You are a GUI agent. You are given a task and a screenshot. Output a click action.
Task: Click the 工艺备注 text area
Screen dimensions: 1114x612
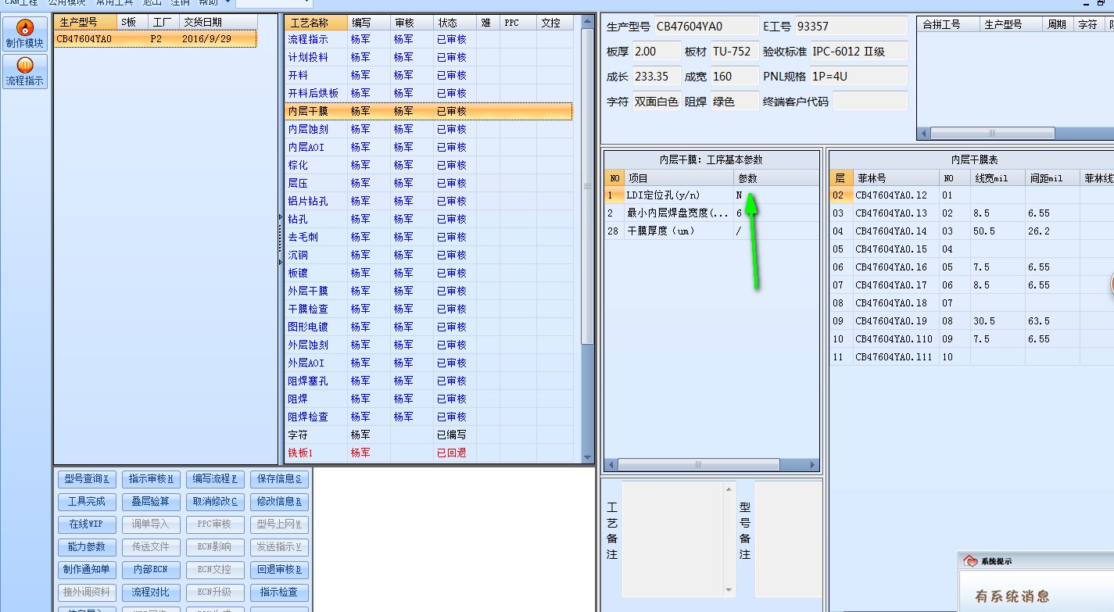[672, 539]
